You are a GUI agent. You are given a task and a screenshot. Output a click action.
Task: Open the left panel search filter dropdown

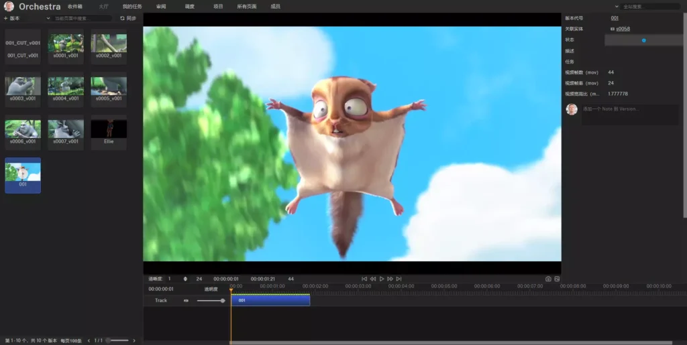pos(48,18)
